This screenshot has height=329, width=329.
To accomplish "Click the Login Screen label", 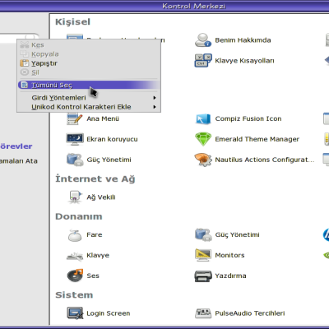I will (109, 313).
